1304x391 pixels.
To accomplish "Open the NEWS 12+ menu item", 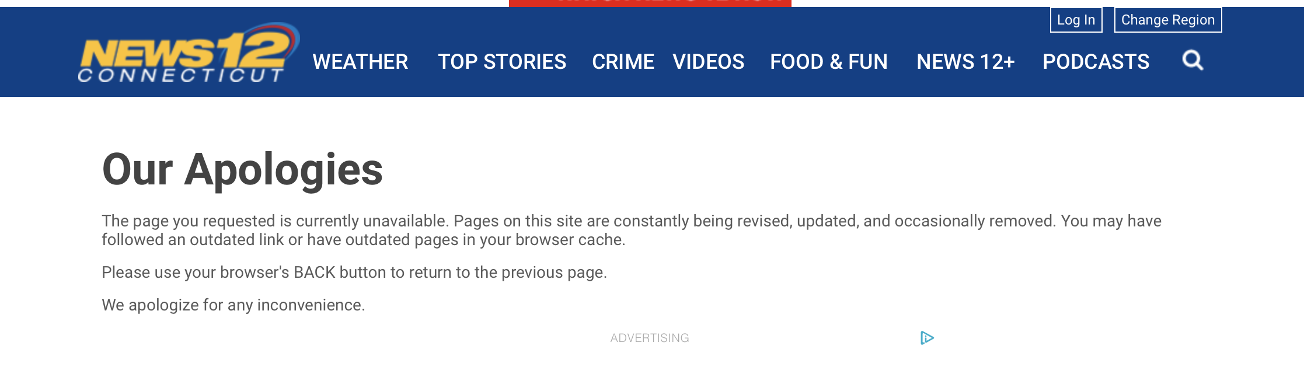I will coord(965,62).
